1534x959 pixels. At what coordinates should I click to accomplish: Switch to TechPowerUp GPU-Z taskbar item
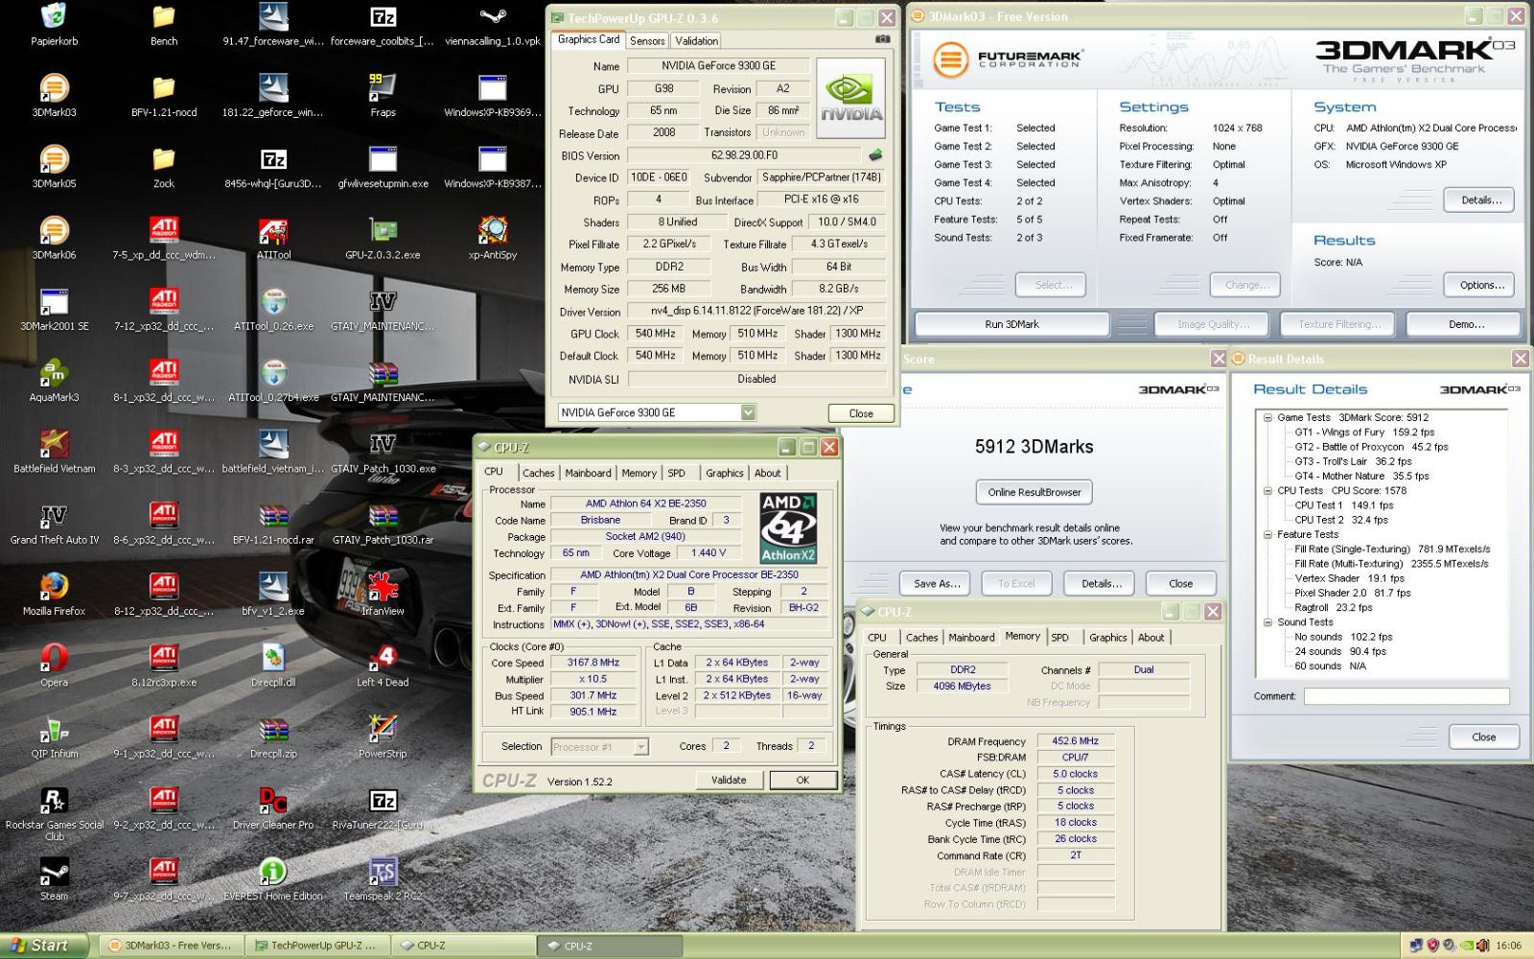[316, 946]
